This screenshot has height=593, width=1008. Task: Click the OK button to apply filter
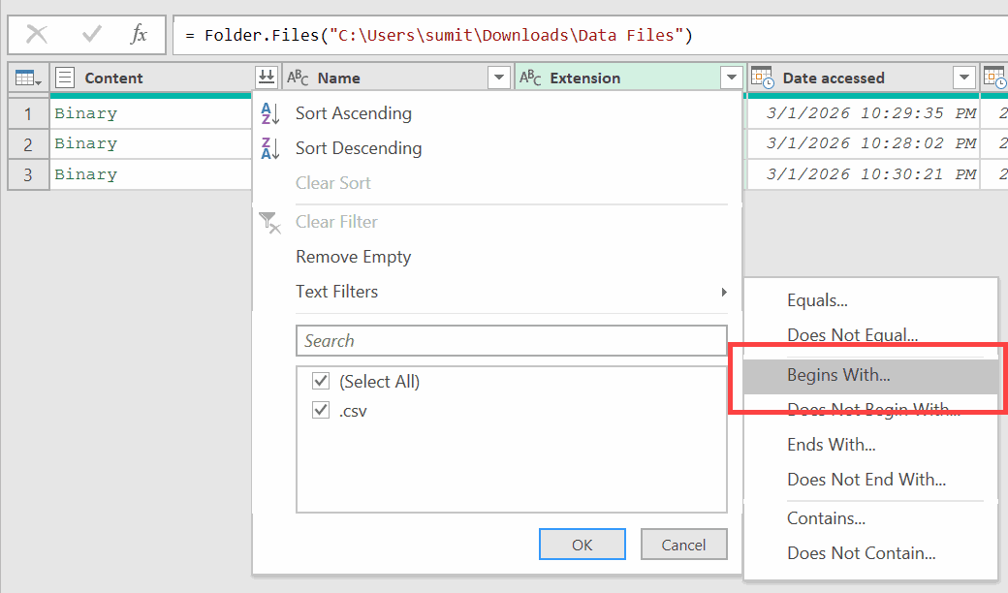582,544
